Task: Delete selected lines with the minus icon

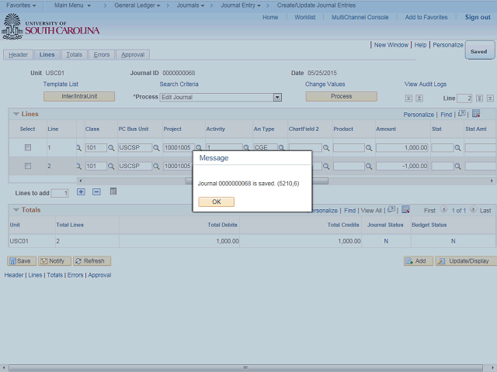Action: click(x=96, y=191)
